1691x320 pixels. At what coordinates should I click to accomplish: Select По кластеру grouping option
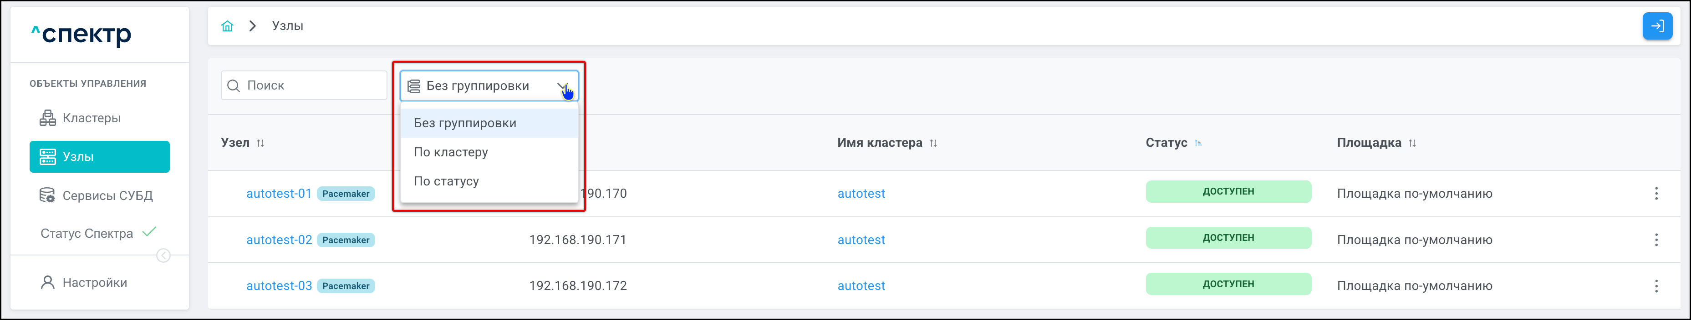(451, 152)
